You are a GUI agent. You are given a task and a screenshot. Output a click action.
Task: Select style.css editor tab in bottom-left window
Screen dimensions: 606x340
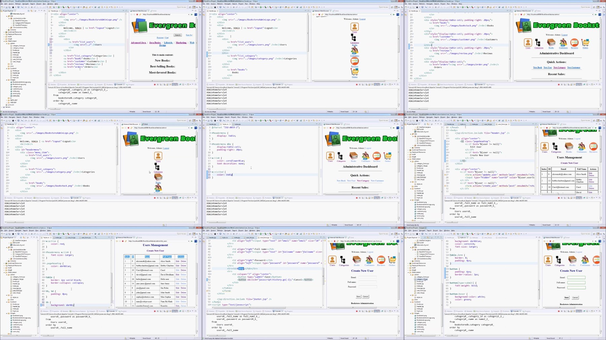pos(47,237)
